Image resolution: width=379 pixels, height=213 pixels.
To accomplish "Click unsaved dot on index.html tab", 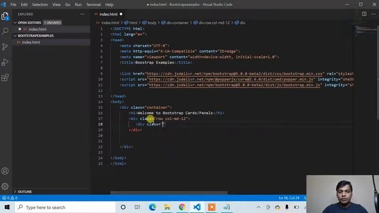I will tap(121, 14).
